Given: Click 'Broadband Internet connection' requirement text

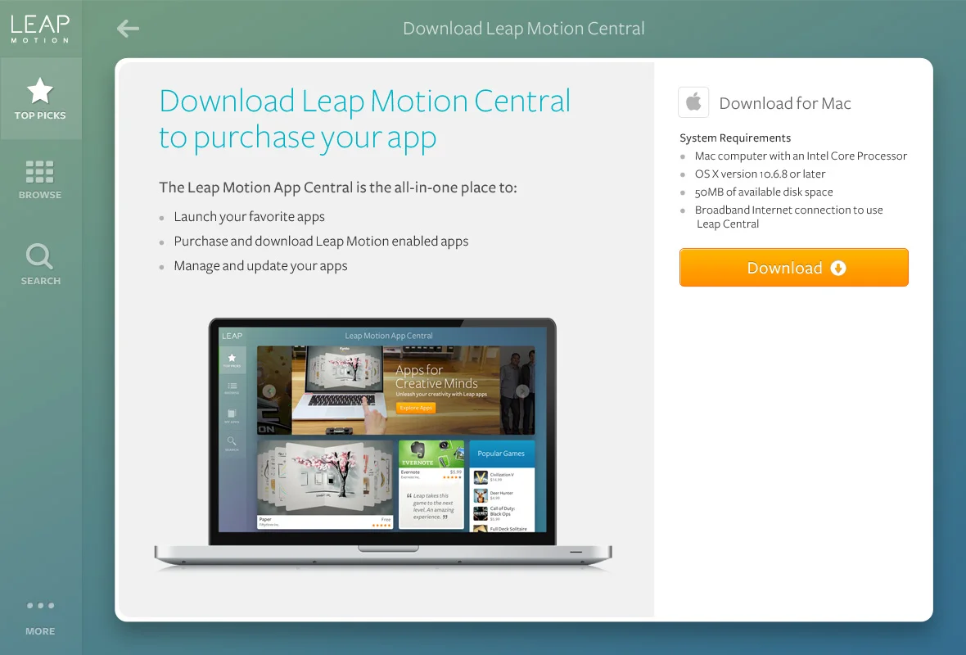Looking at the screenshot, I should 788,217.
